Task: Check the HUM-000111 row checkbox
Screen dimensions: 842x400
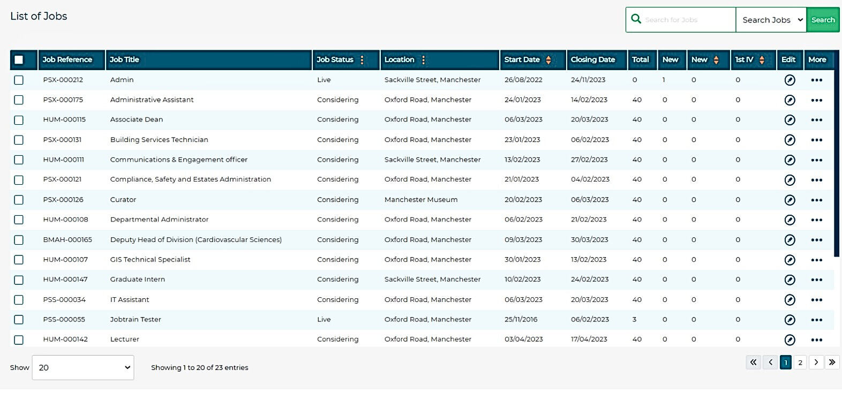Action: click(19, 160)
